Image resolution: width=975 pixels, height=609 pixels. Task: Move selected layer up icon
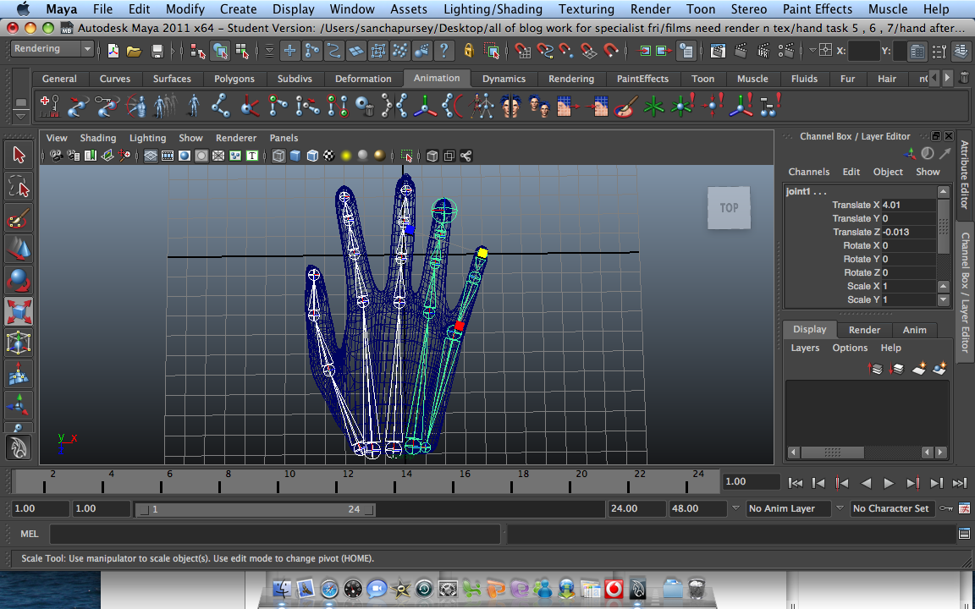pos(875,369)
